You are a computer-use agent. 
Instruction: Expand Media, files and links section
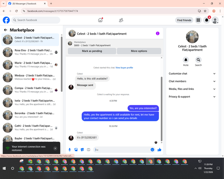tap(192, 89)
